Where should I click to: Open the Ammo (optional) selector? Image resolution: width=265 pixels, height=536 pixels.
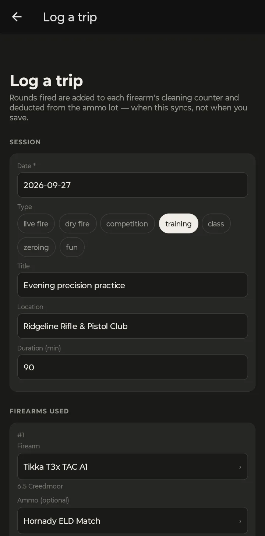(x=132, y=521)
